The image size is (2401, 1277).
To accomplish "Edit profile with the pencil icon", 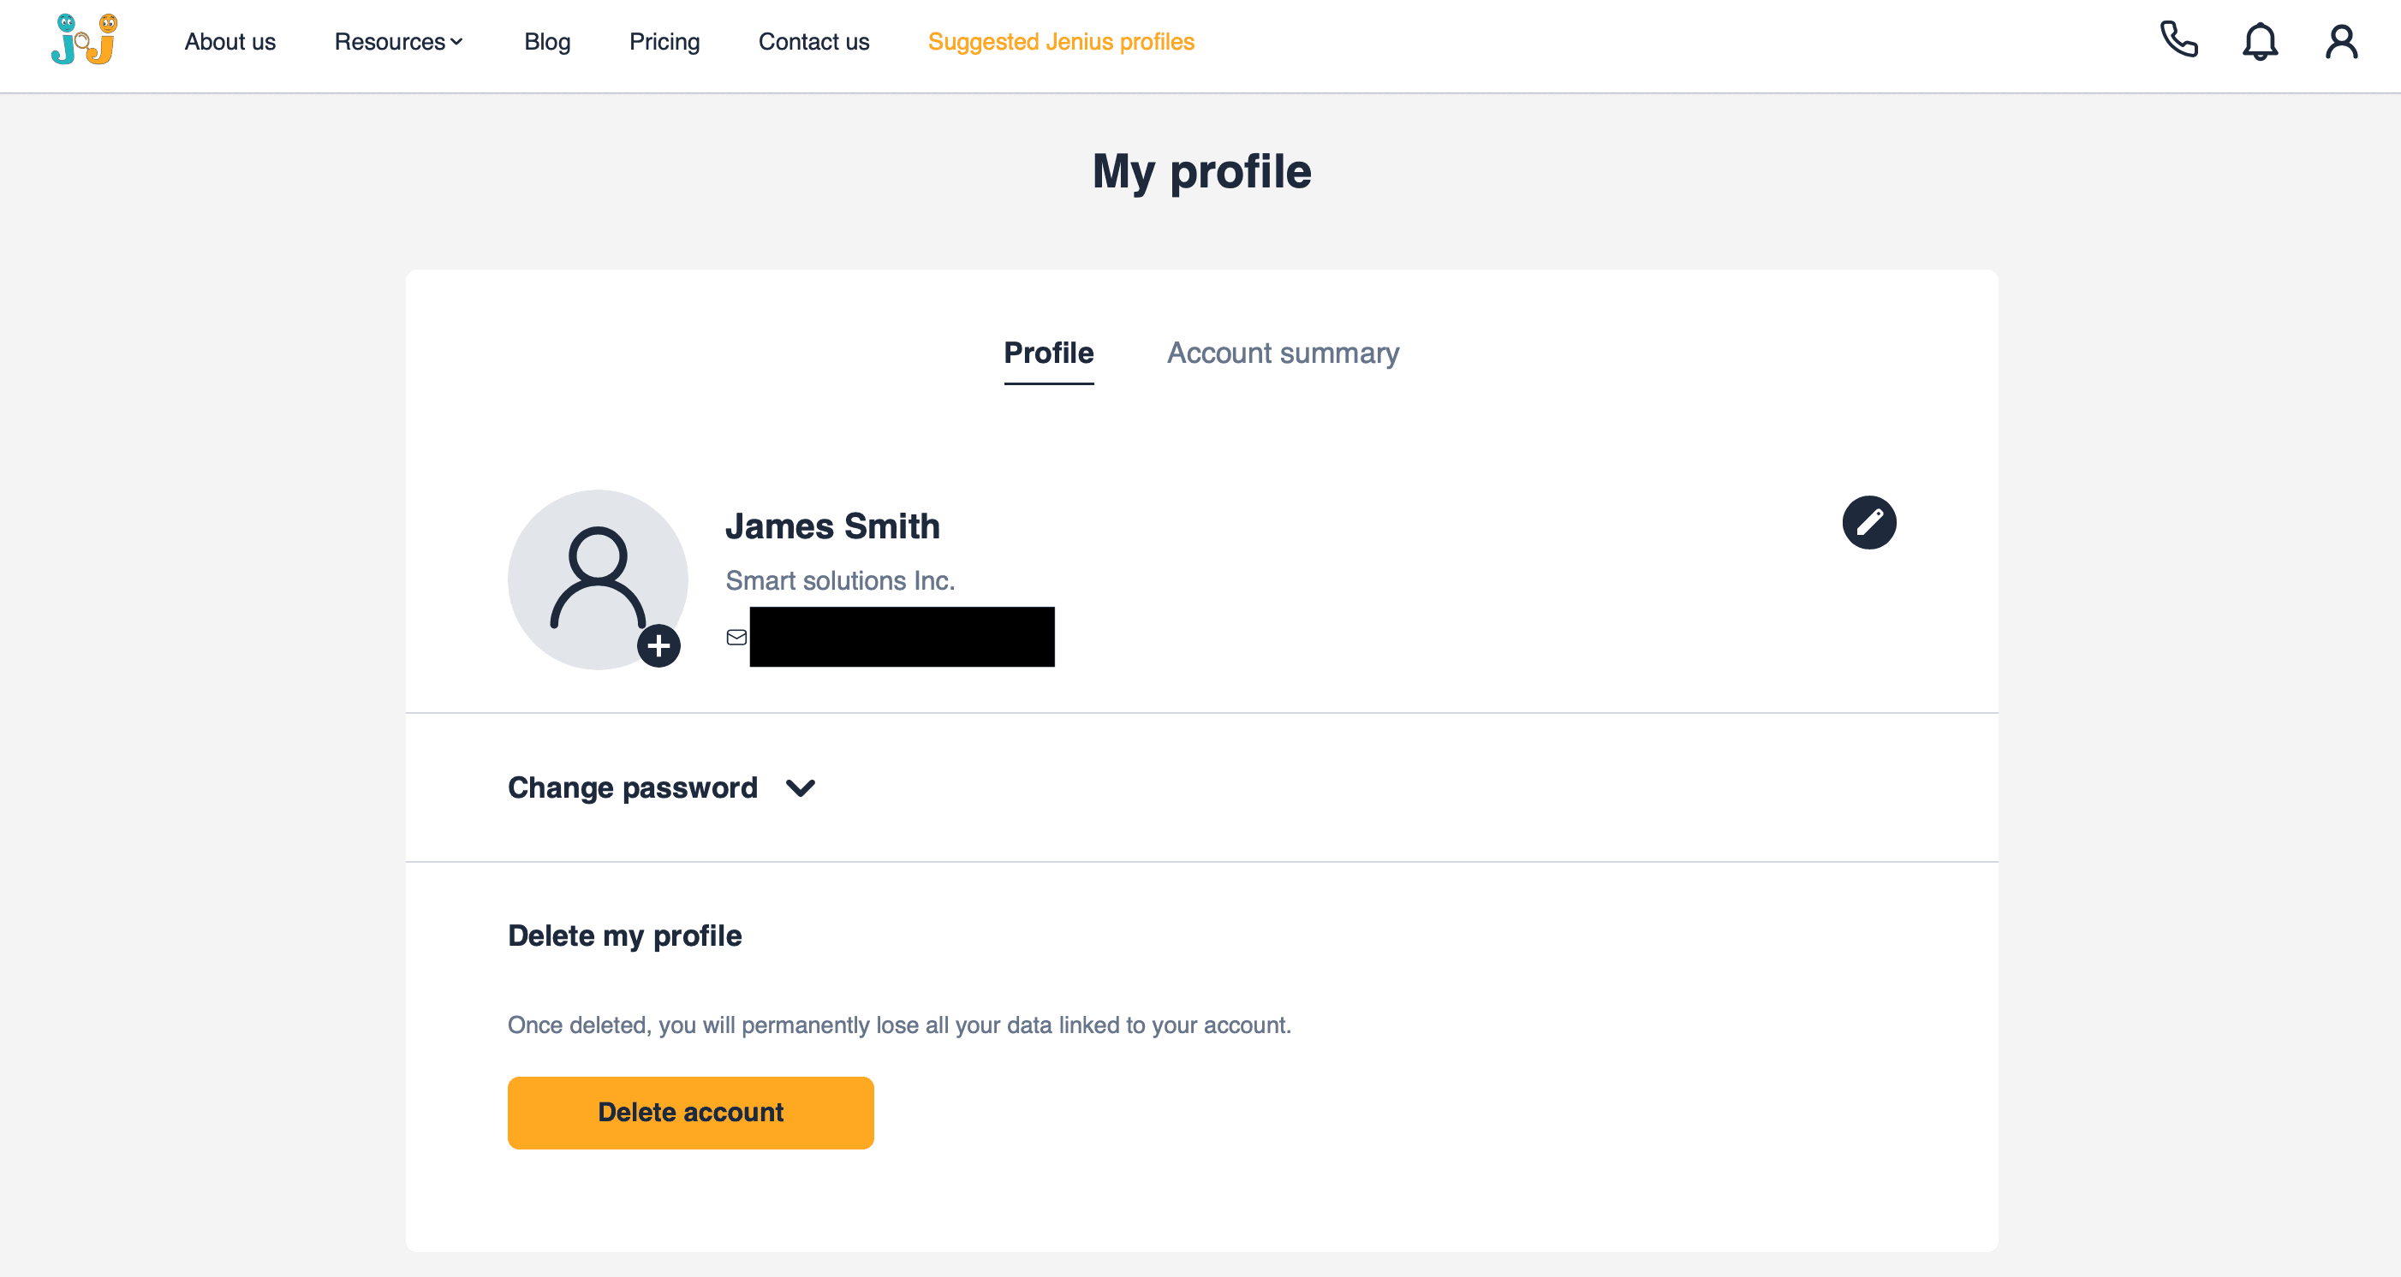I will click(x=1868, y=523).
